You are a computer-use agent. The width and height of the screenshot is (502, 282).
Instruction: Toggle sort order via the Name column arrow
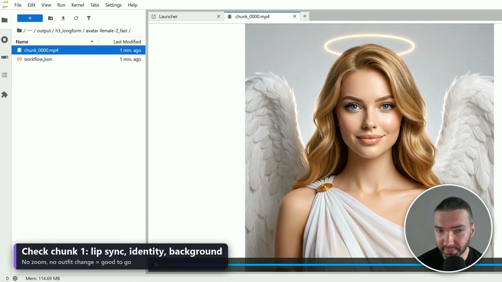coord(92,42)
